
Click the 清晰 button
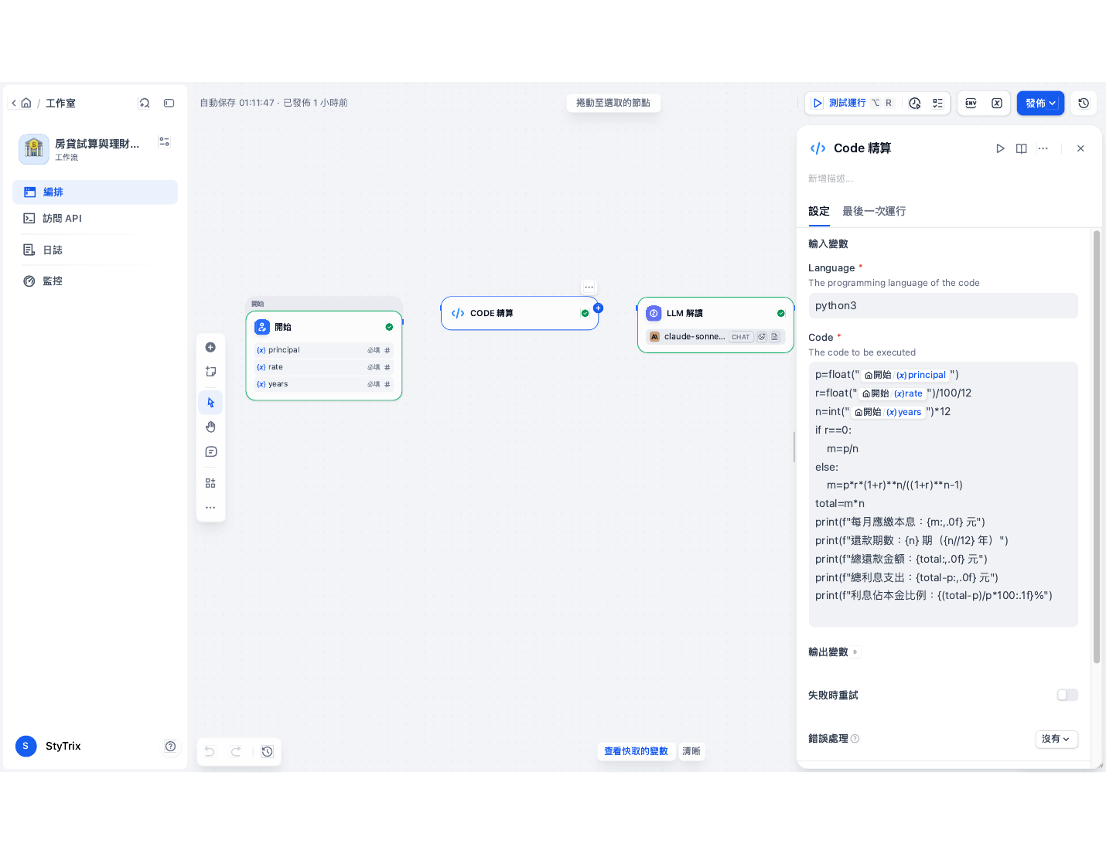(691, 751)
